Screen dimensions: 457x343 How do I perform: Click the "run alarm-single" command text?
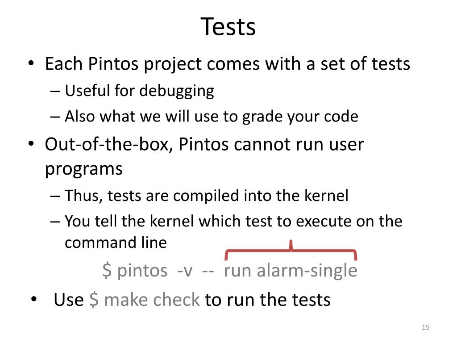coord(290,271)
